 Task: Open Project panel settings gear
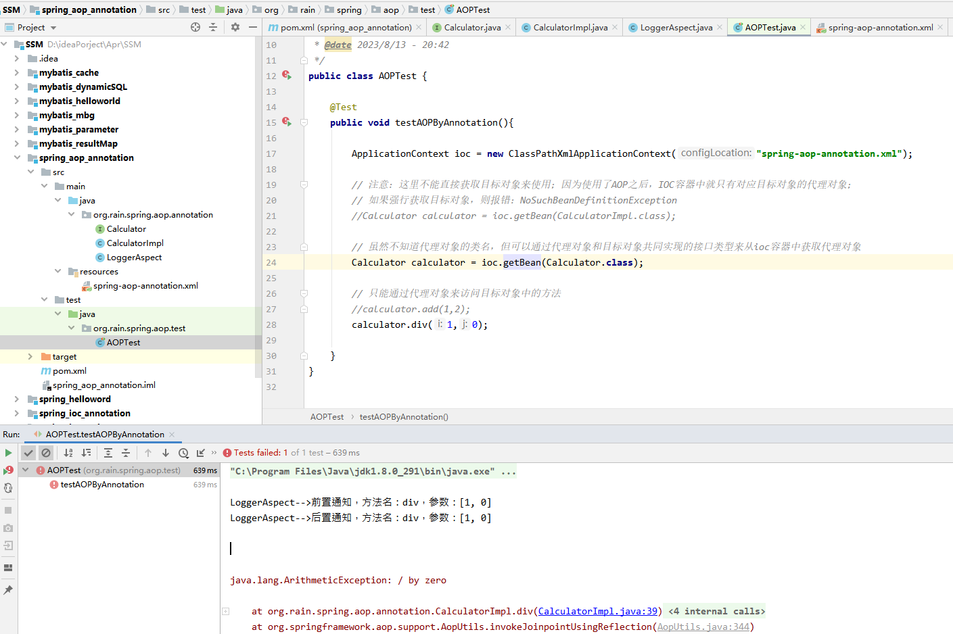coord(235,27)
